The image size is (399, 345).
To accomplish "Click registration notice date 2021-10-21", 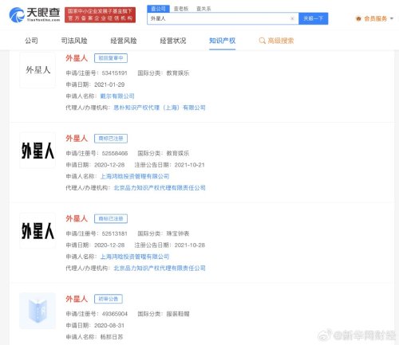I will pos(190,165).
